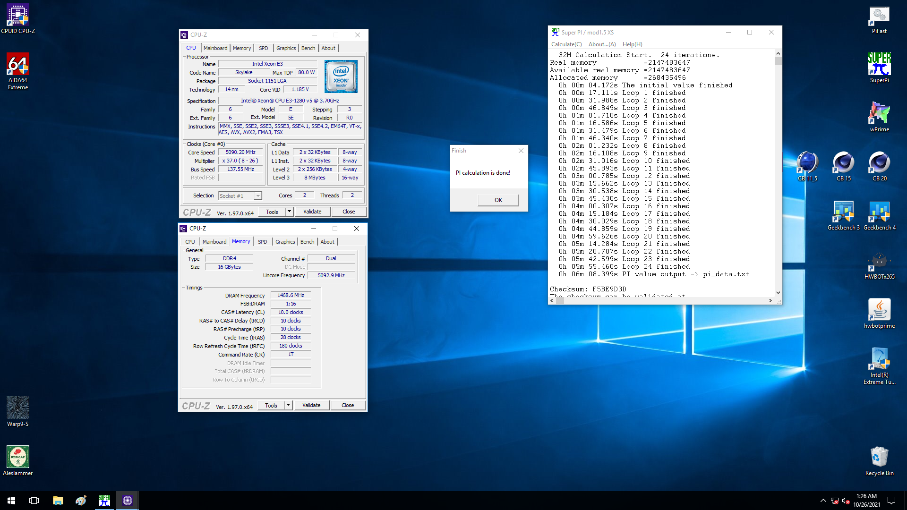Select Bench tab in upper CPU-Z window
Viewport: 907px width, 510px height.
tap(308, 48)
